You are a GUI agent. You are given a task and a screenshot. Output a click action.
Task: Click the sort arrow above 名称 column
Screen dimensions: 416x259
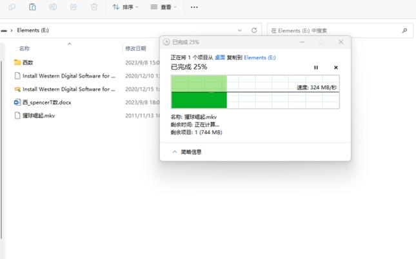click(x=70, y=44)
